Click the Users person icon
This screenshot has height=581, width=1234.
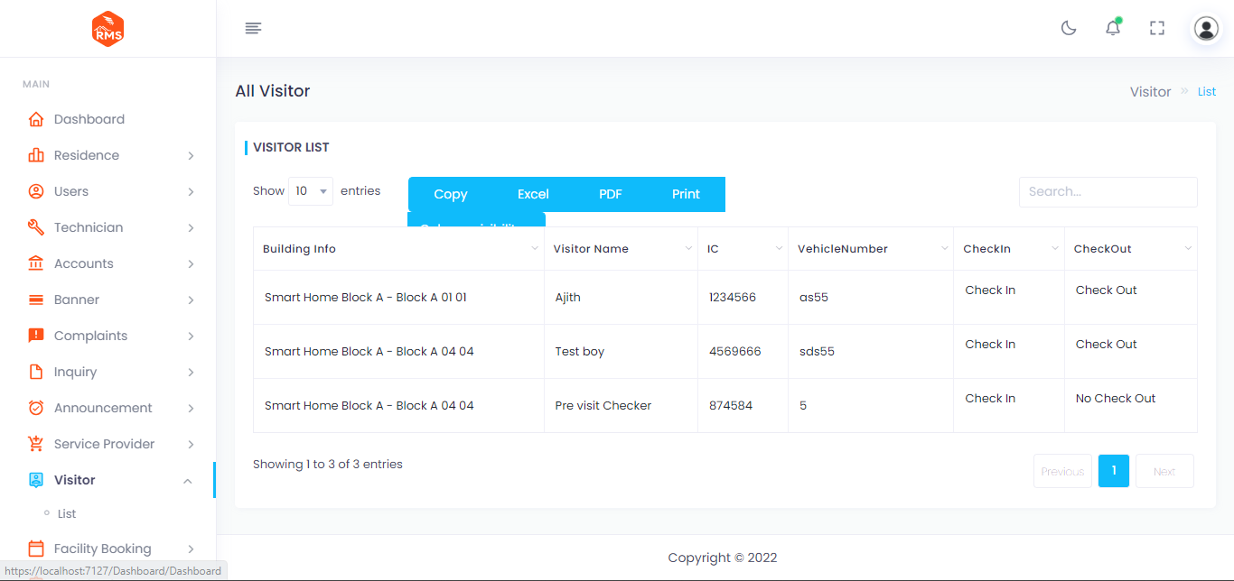click(36, 191)
